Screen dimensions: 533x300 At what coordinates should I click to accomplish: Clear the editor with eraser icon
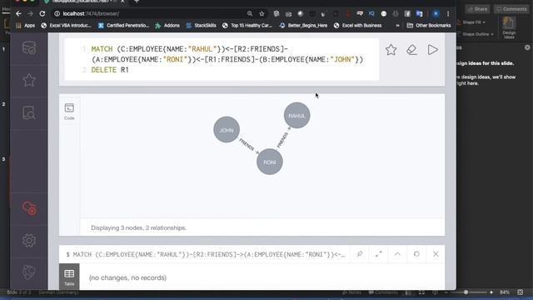411,50
